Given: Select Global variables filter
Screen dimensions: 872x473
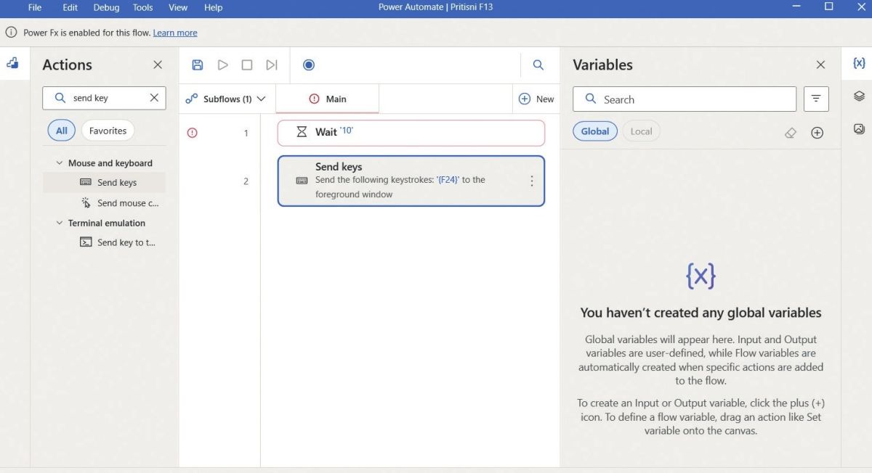Looking at the screenshot, I should pyautogui.click(x=595, y=131).
